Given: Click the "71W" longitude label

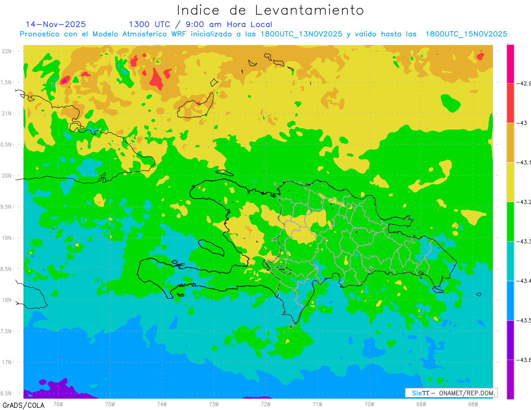Looking at the screenshot, I should (317, 404).
